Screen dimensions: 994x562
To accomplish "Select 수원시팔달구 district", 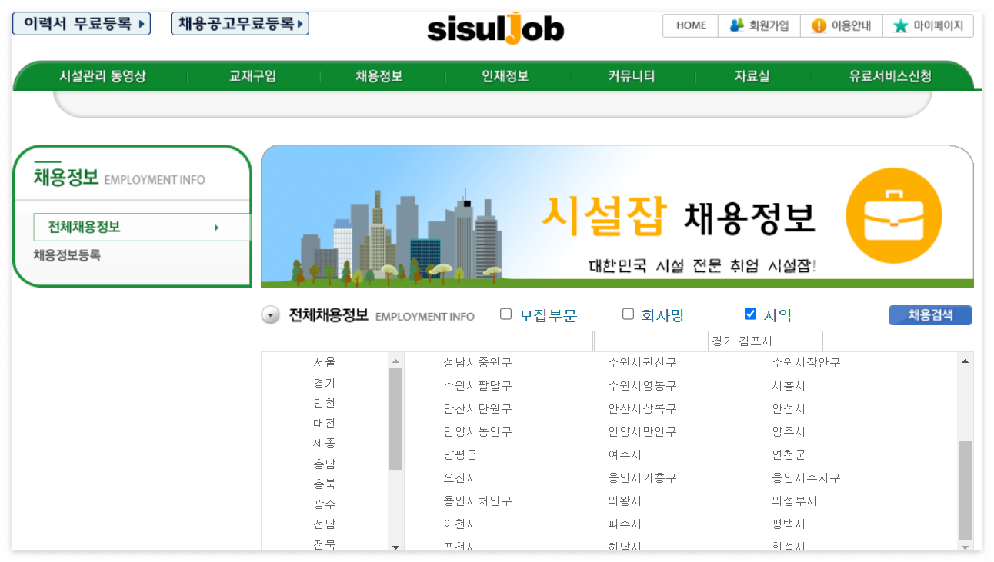I will pyautogui.click(x=477, y=385).
